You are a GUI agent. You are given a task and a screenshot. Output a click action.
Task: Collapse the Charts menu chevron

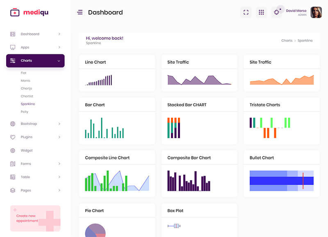(59, 61)
